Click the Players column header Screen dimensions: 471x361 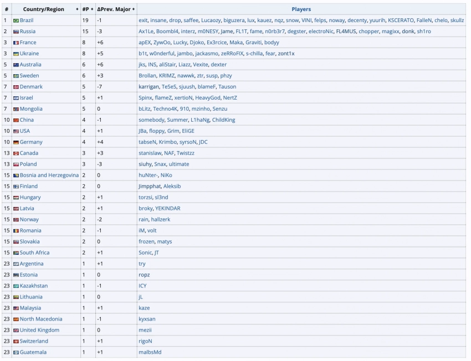pos(301,9)
